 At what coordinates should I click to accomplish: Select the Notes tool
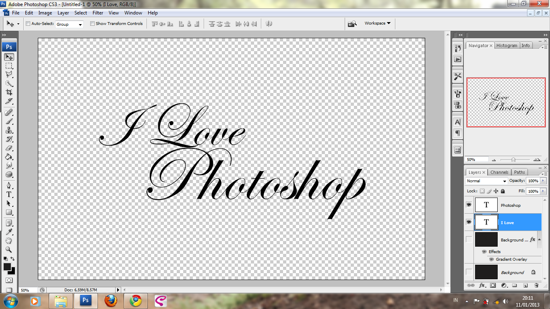[x=9, y=223]
